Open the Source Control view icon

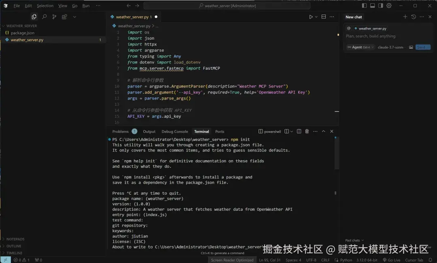pos(54,17)
